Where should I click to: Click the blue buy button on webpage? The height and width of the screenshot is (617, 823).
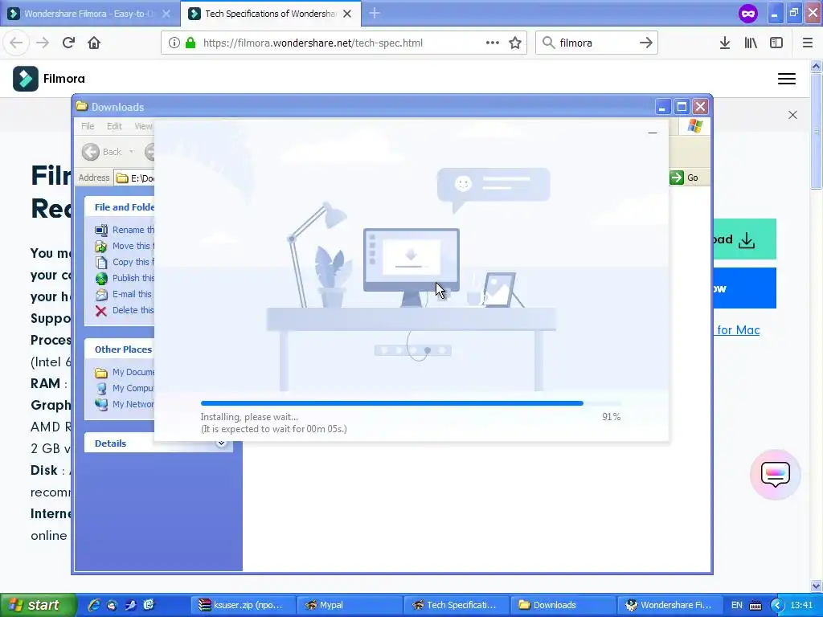[x=744, y=288]
